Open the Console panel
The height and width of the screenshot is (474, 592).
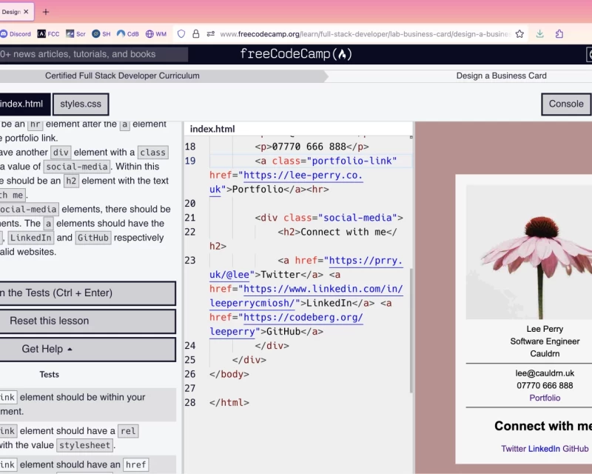pos(566,104)
